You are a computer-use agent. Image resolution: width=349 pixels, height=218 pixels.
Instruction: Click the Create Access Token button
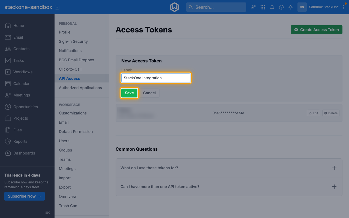[316, 30]
